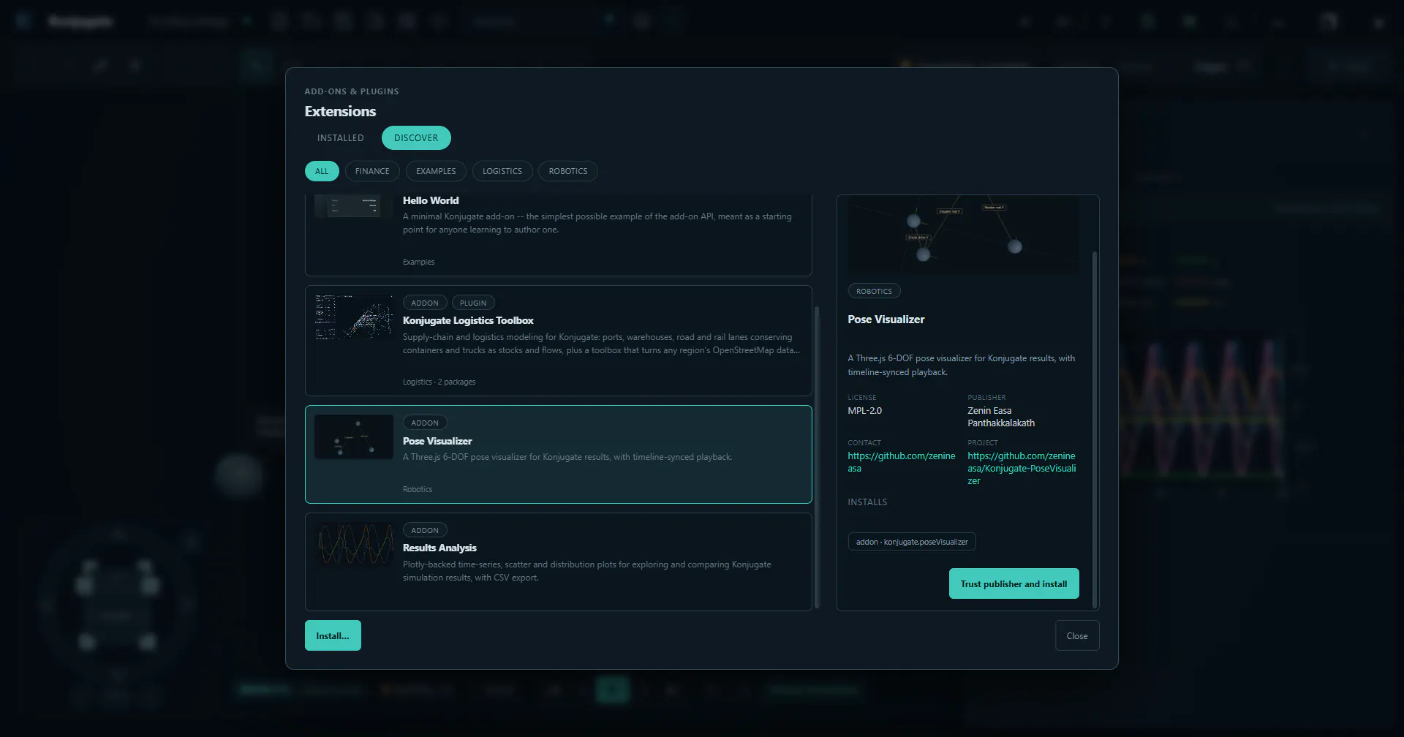Click the Pose Visualizer list thumbnail
This screenshot has height=737, width=1404.
click(x=354, y=437)
